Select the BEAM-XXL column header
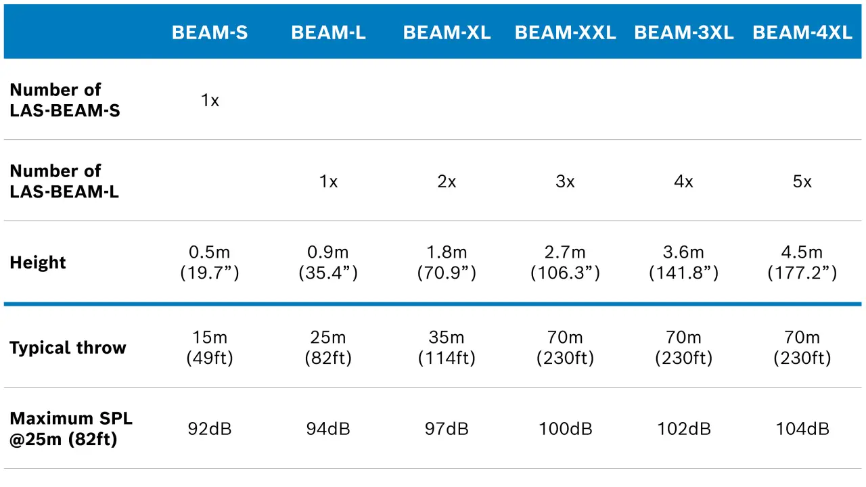 click(565, 32)
